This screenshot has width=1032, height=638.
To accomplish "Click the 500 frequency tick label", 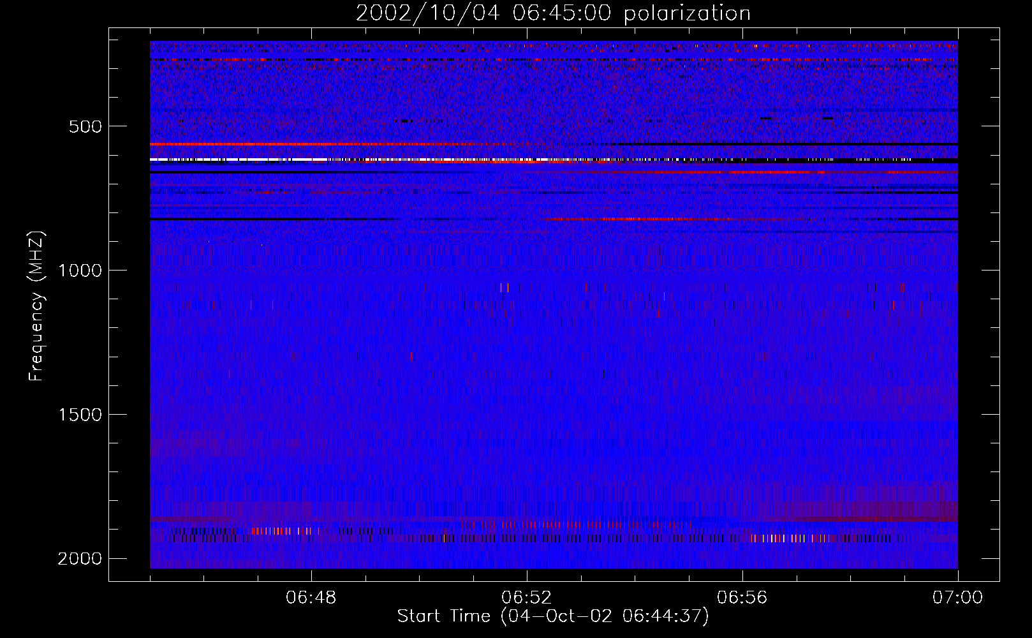I will tap(85, 126).
